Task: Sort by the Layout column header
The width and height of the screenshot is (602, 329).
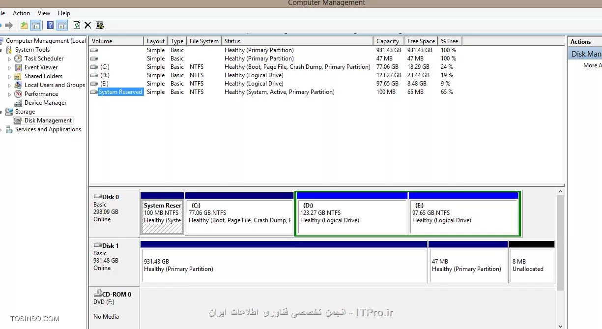Action: 156,41
